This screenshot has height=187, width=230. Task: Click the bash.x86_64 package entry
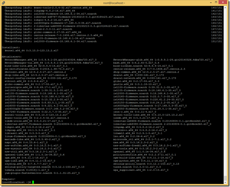(x=136, y=63)
